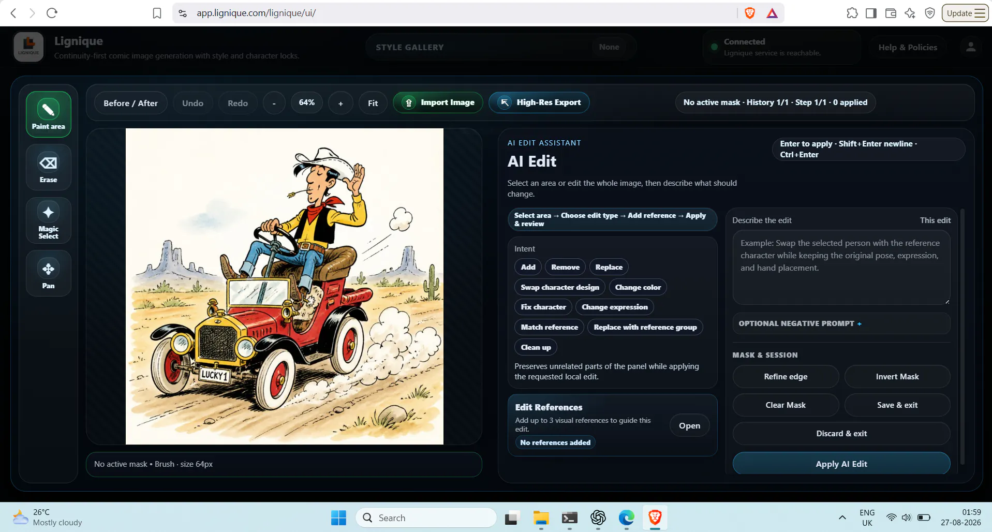Image resolution: width=992 pixels, height=532 pixels.
Task: Click the cowboy car canvas image
Action: click(x=285, y=286)
